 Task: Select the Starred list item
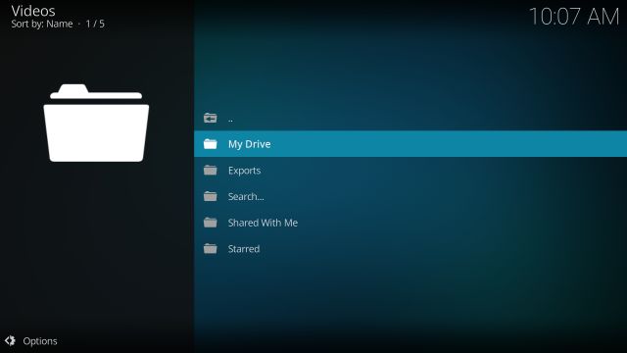point(244,249)
